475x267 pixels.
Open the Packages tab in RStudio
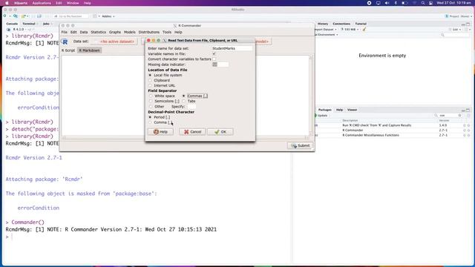coord(325,110)
